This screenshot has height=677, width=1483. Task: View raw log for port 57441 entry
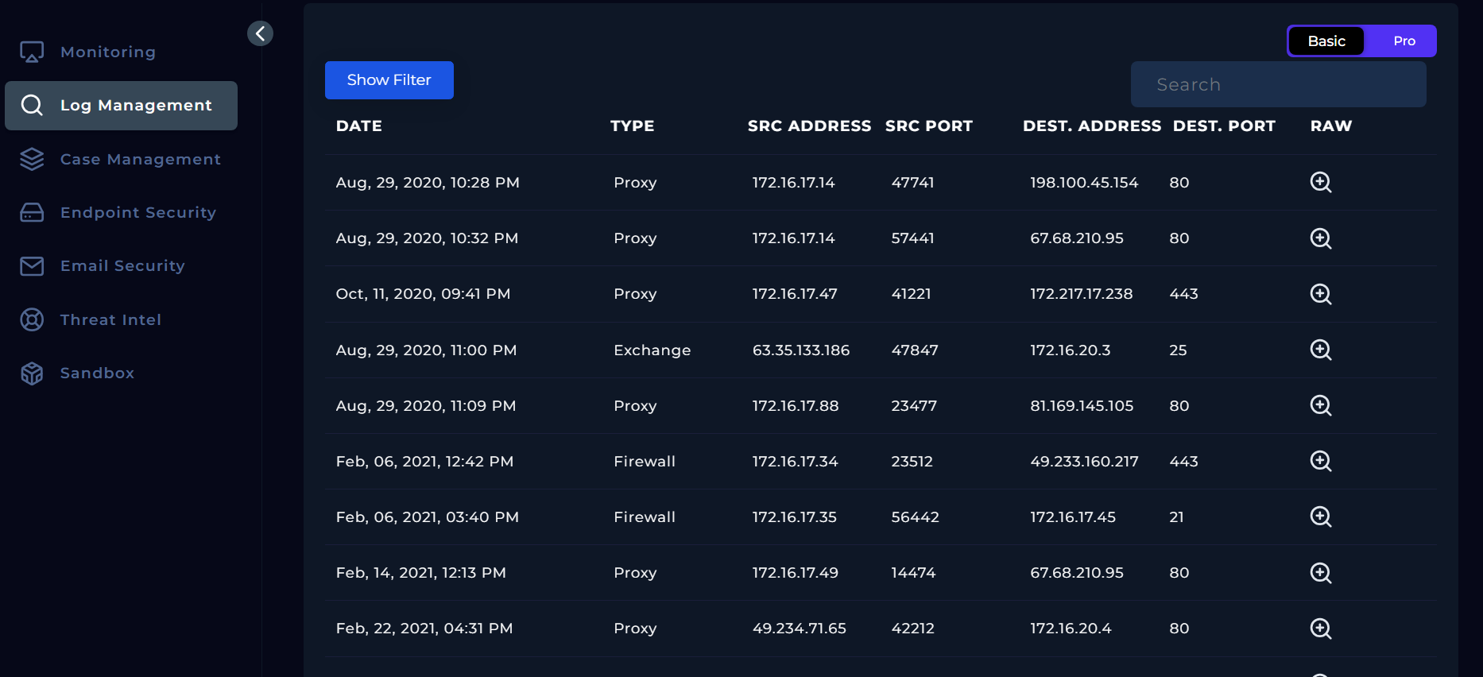tap(1320, 238)
